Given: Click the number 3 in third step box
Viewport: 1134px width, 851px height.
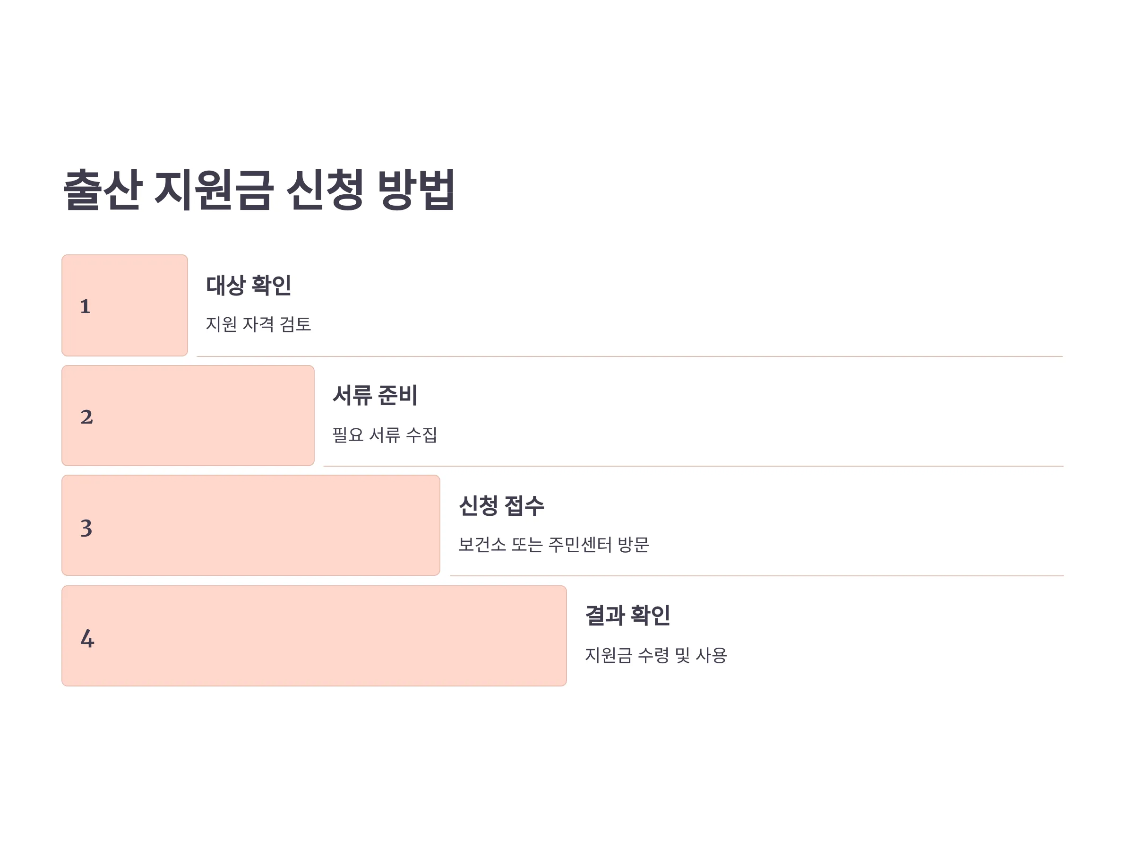Looking at the screenshot, I should point(86,528).
